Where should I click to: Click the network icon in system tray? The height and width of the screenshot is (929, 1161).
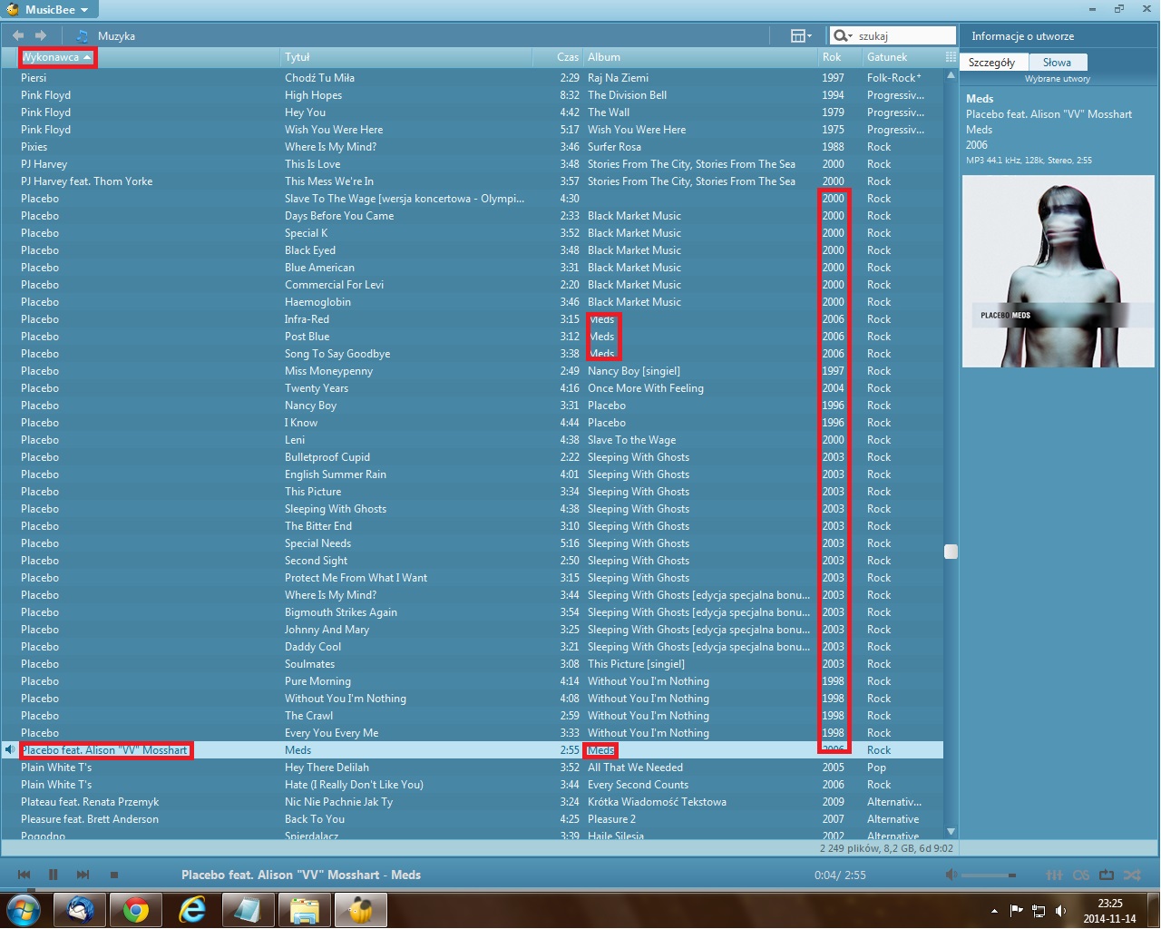[1039, 911]
